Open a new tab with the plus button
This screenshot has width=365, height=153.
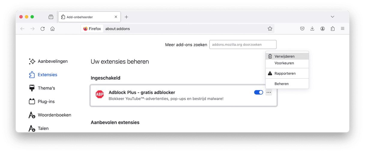[x=126, y=17]
